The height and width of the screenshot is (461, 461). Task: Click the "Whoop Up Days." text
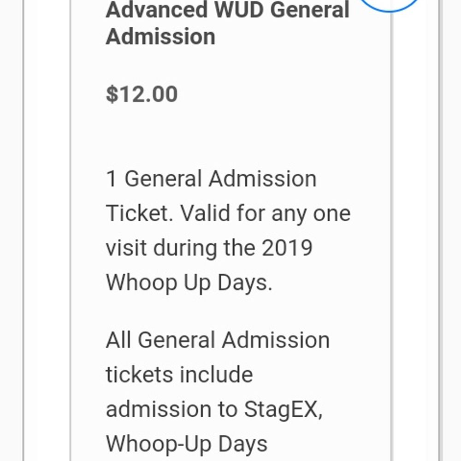[x=189, y=282]
